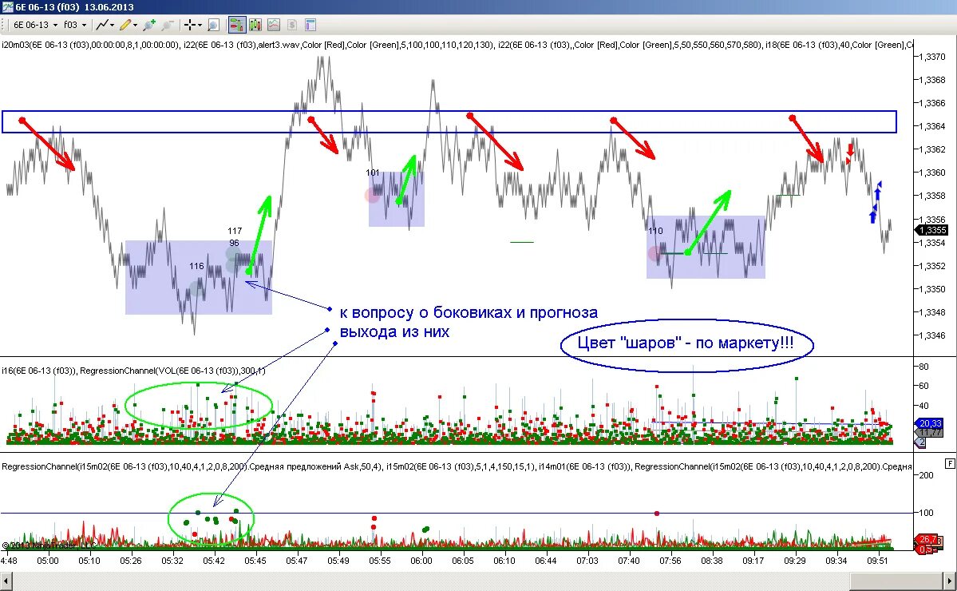Select the 'Цвет "шаров" - по маркету!!!' text note
The width and height of the screenshot is (957, 591).
[686, 343]
